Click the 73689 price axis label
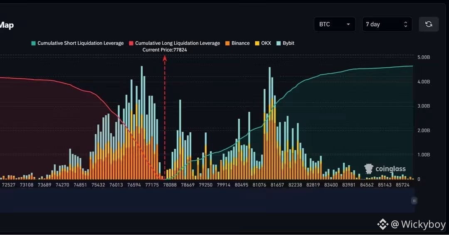This screenshot has width=449, height=235. [x=44, y=185]
